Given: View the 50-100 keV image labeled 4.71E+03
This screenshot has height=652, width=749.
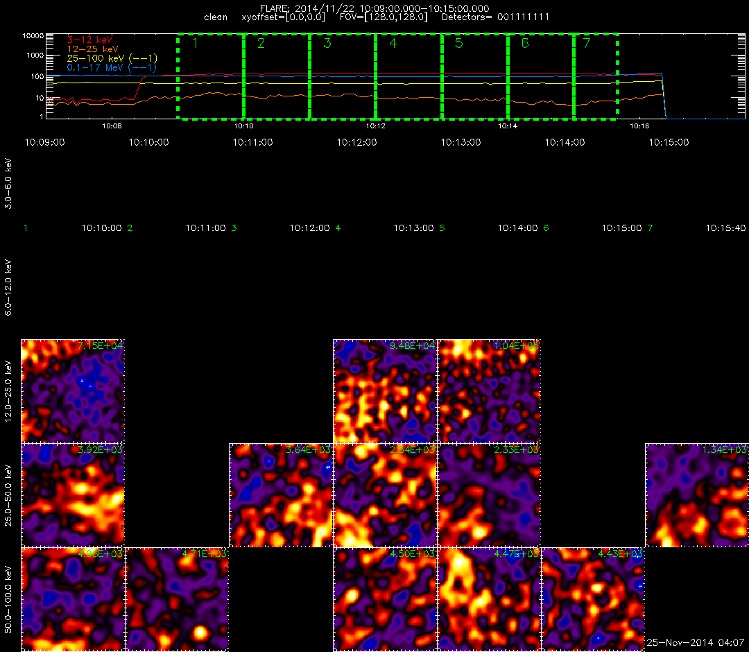Looking at the screenshot, I should click(x=177, y=599).
